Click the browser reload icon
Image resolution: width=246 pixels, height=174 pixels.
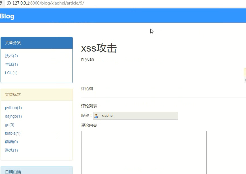(x=1, y=3)
